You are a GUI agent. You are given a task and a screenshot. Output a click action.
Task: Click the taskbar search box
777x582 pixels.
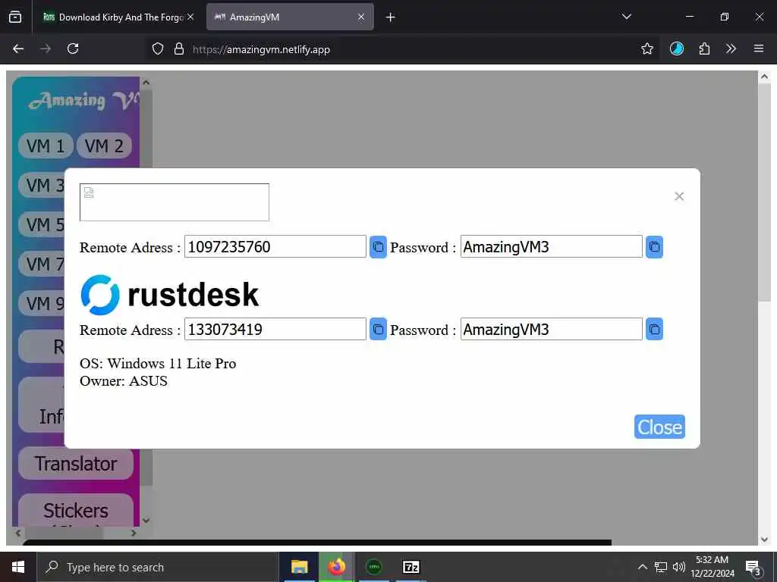point(158,567)
